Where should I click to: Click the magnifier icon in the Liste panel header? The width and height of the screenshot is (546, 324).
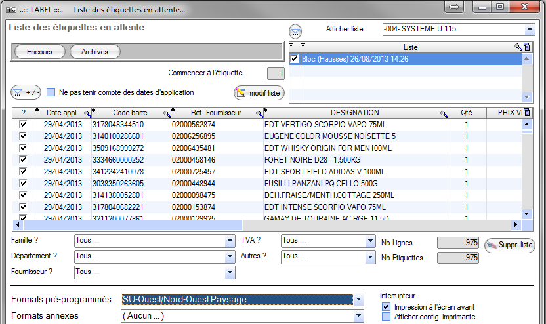[x=518, y=47]
